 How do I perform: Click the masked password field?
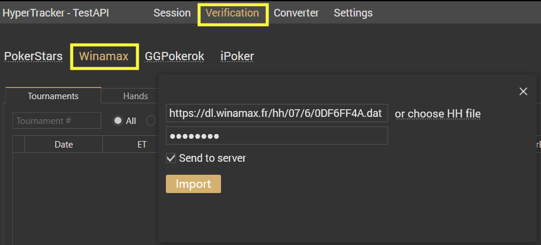pos(277,136)
